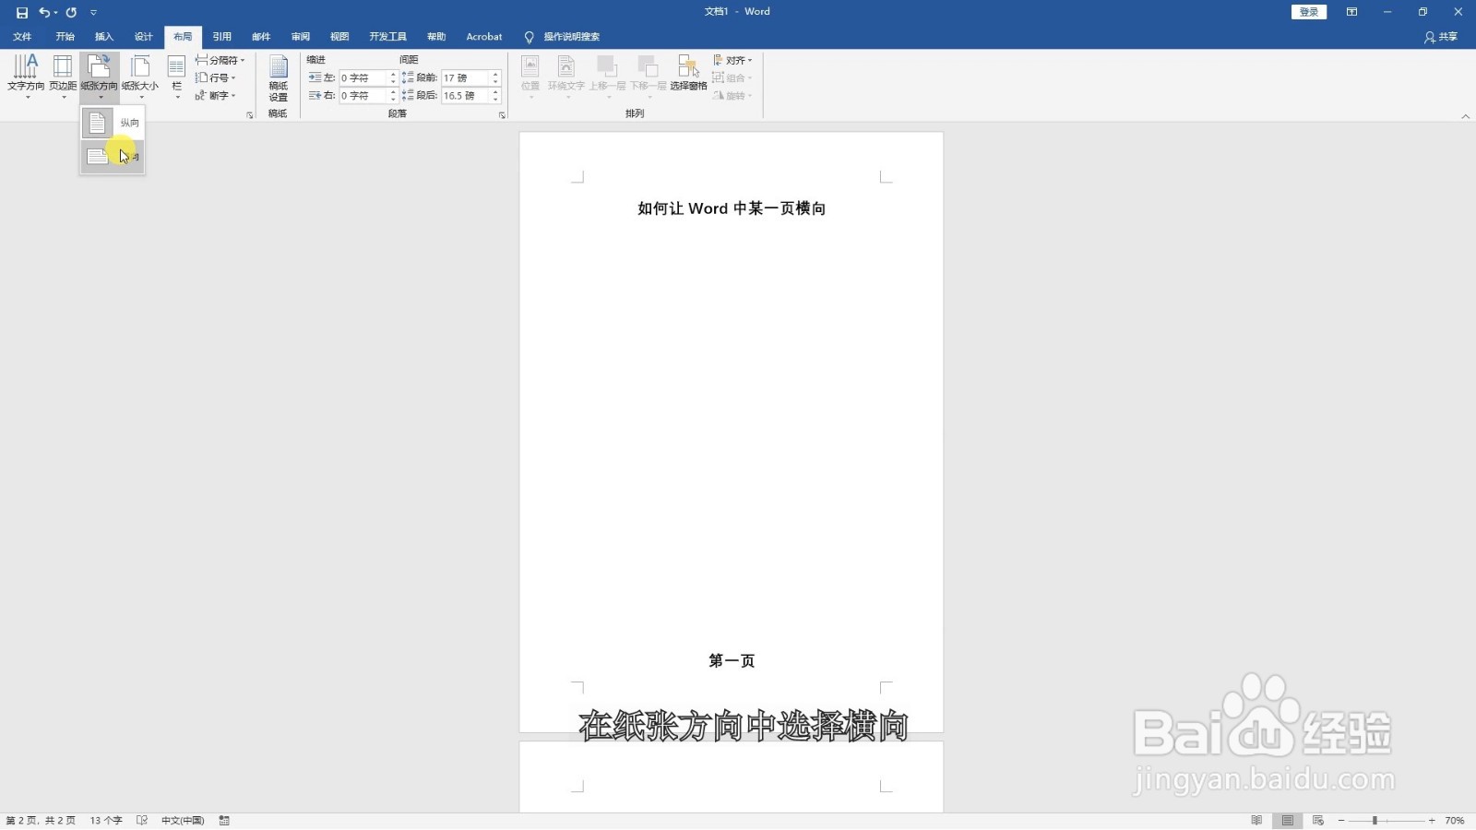Switch to the 引用 (References) tab
Screen dimensions: 1476x830
pos(222,37)
